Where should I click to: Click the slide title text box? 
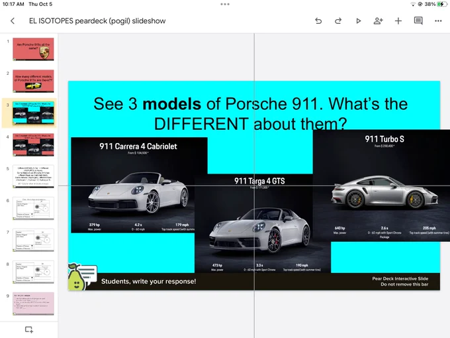(251, 113)
